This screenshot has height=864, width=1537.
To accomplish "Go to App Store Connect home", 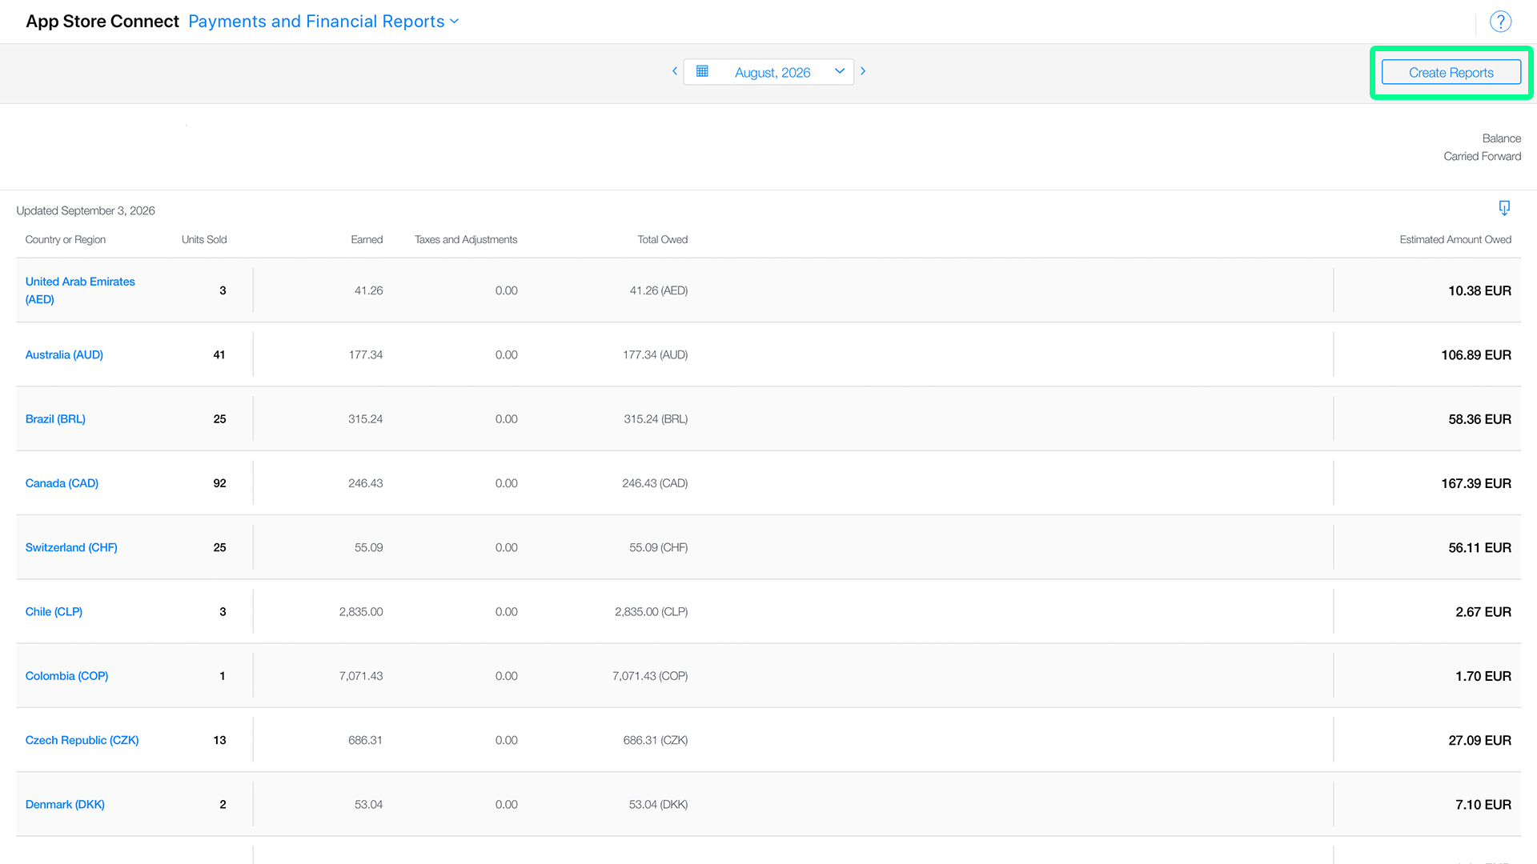I will 102,22.
